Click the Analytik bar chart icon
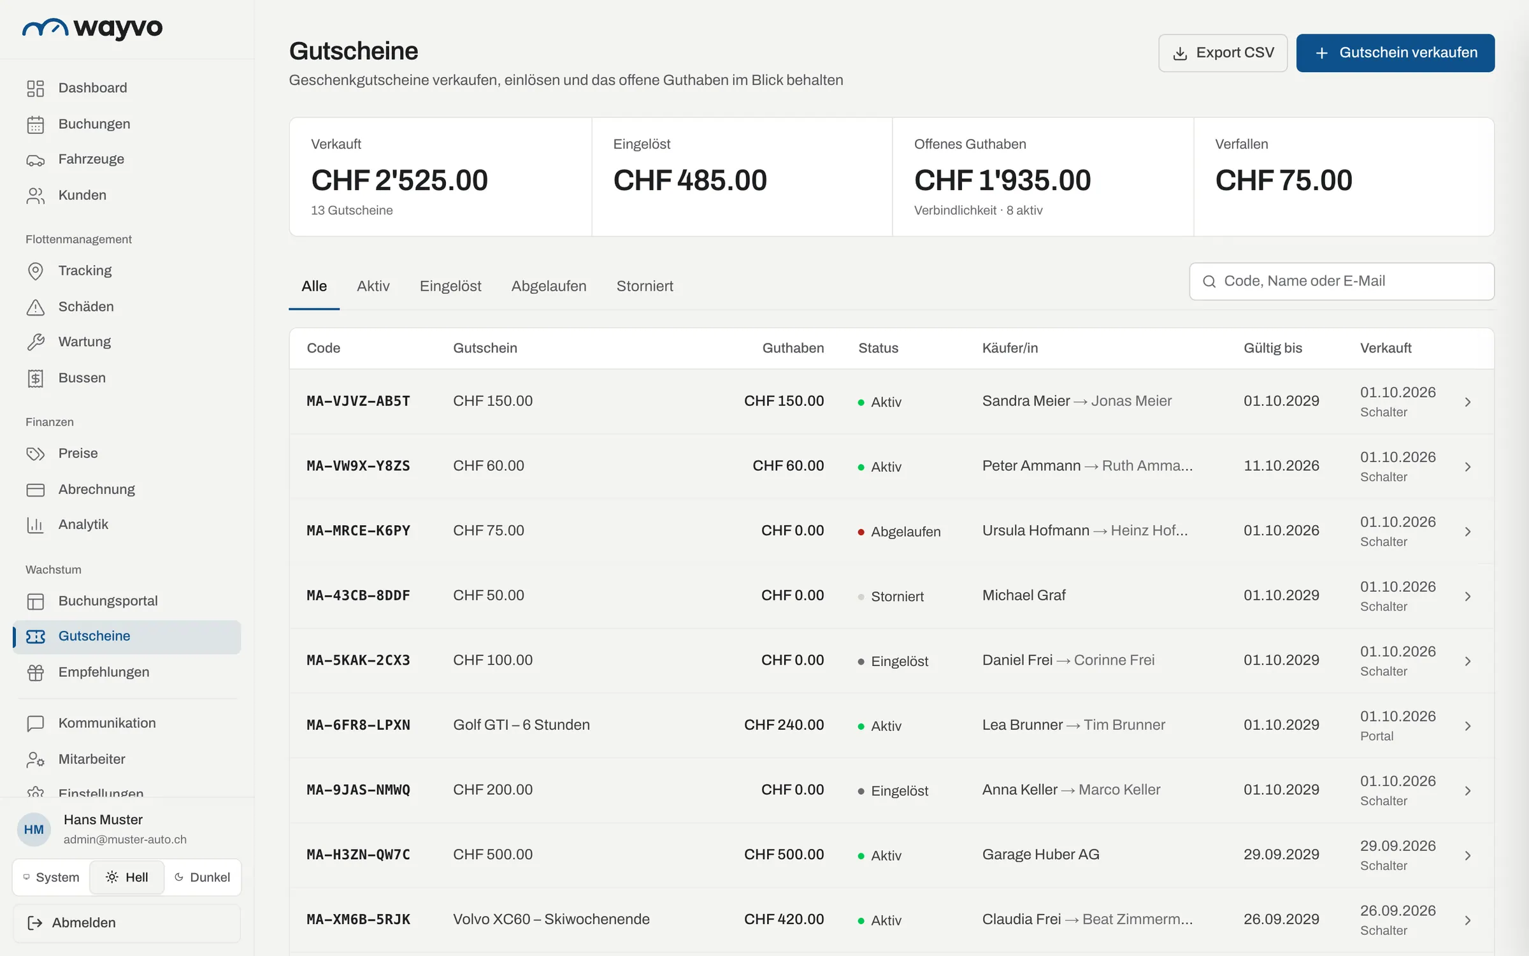The width and height of the screenshot is (1529, 956). 36,525
